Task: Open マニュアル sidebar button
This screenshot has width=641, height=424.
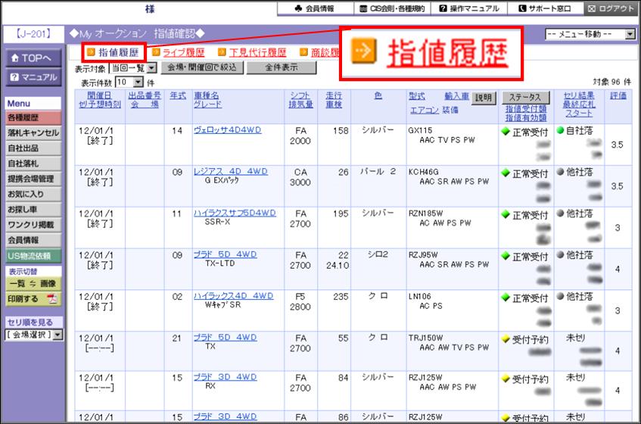Action: 34,77
